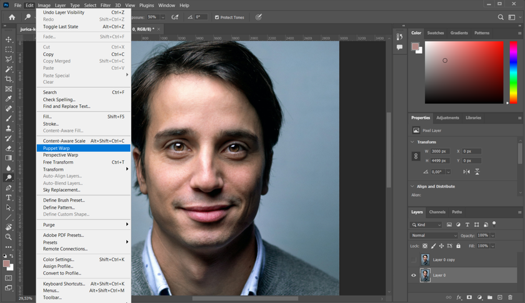Uncheck the Protect Tones checkbox

click(217, 17)
